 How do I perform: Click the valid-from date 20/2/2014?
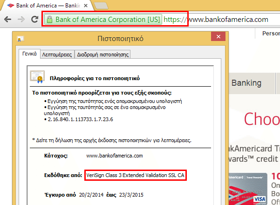click(91, 195)
